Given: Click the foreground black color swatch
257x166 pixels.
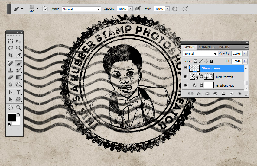Looking at the screenshot, I should click(x=12, y=117).
